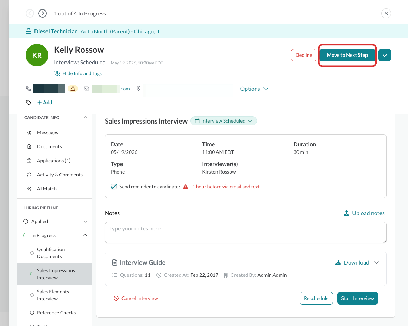Click Start Interview
The width and height of the screenshot is (408, 326).
click(358, 298)
